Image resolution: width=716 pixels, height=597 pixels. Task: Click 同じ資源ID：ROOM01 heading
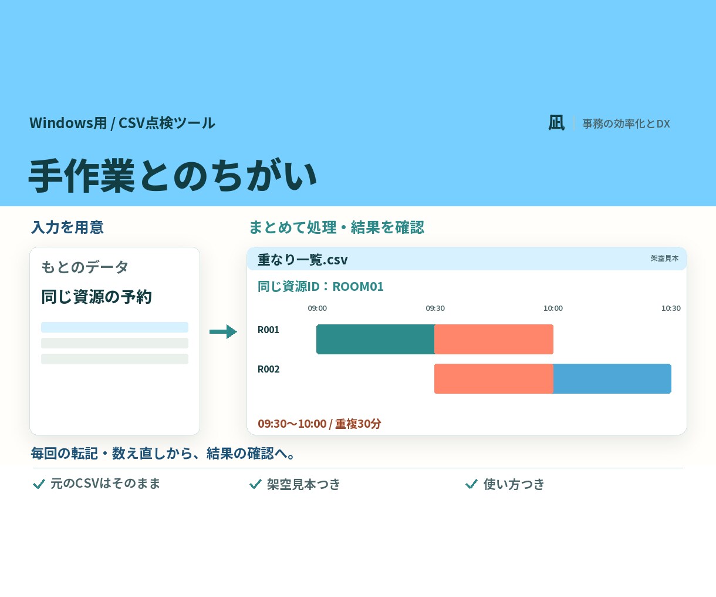[320, 286]
